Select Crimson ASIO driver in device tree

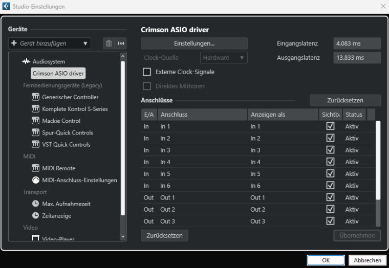58,73
